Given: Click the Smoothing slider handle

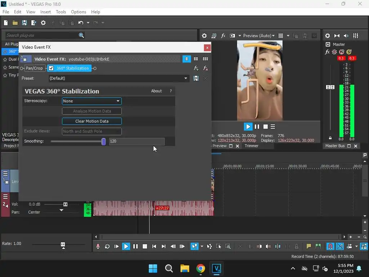Looking at the screenshot, I should 103,141.
